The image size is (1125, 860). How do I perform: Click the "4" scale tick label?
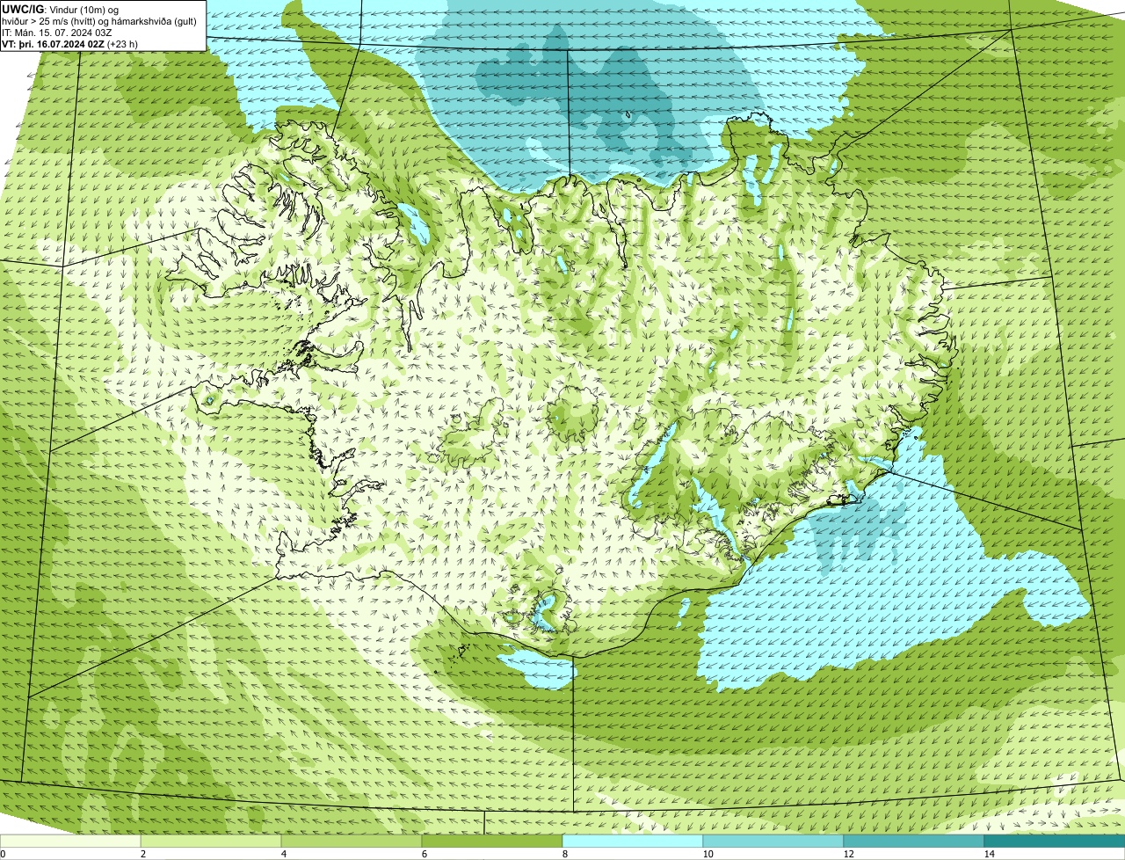click(x=283, y=854)
